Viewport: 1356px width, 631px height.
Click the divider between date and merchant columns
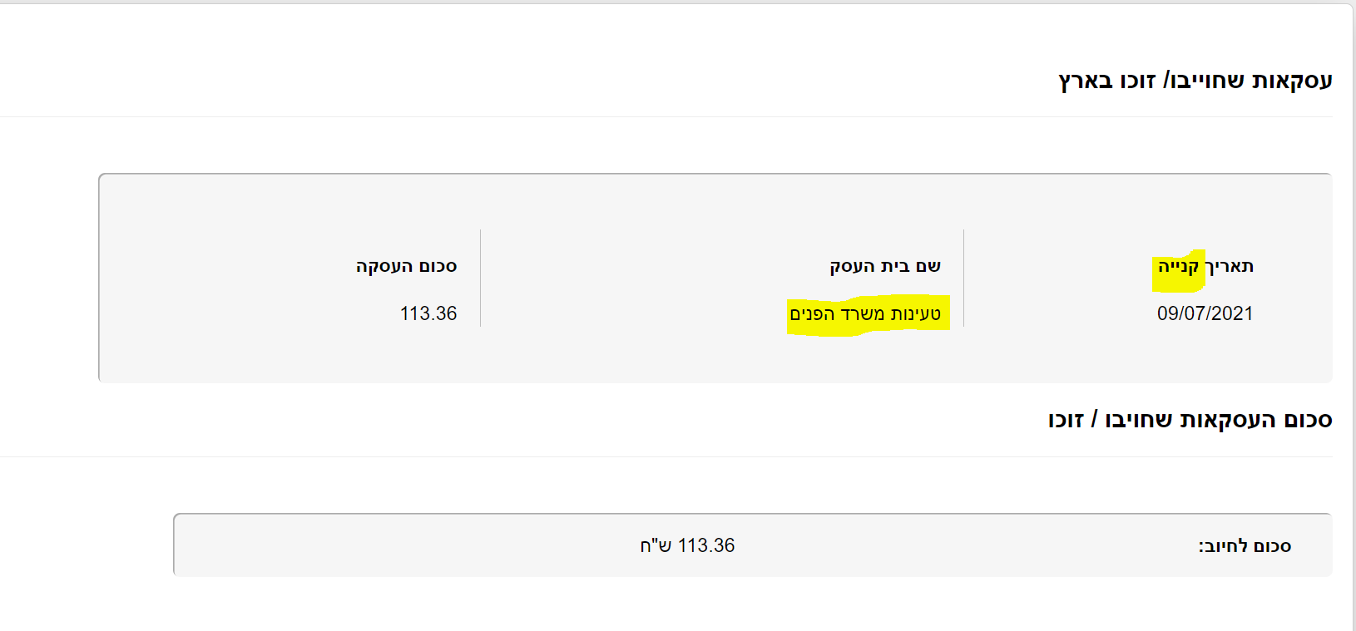(x=963, y=279)
